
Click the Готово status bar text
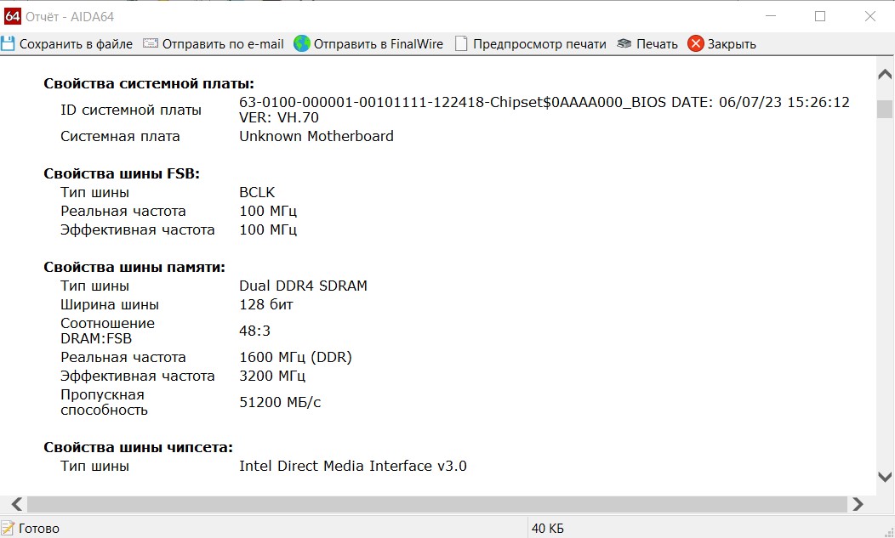pos(39,529)
